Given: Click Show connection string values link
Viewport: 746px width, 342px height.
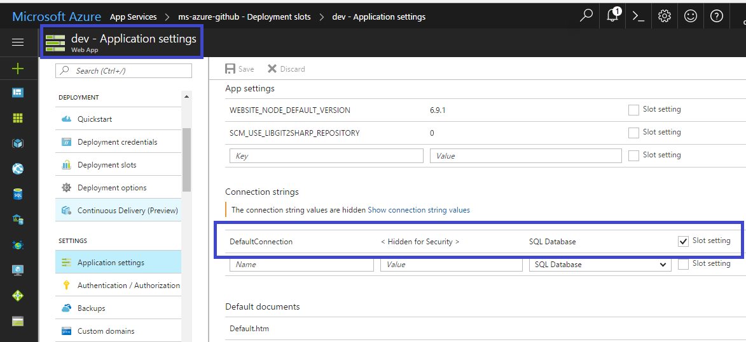Looking at the screenshot, I should point(418,210).
